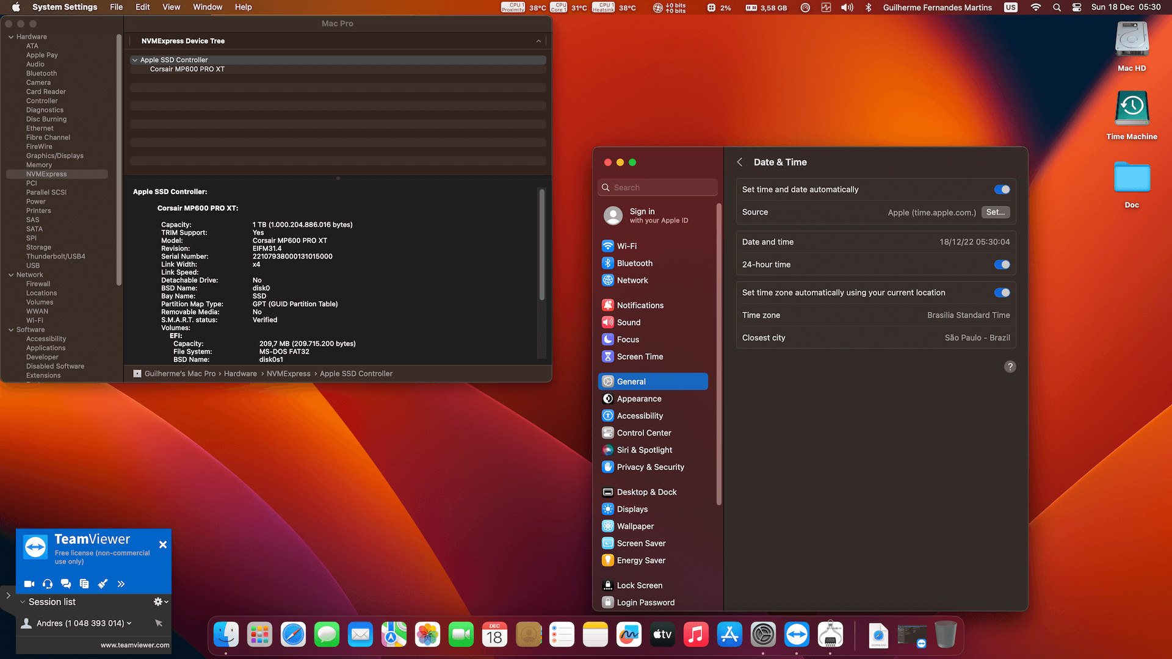Open the Window menu in menu bar

click(208, 7)
